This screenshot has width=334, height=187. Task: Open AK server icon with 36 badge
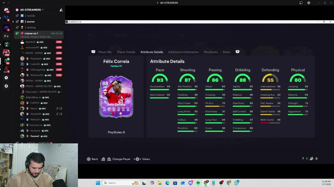6,61
